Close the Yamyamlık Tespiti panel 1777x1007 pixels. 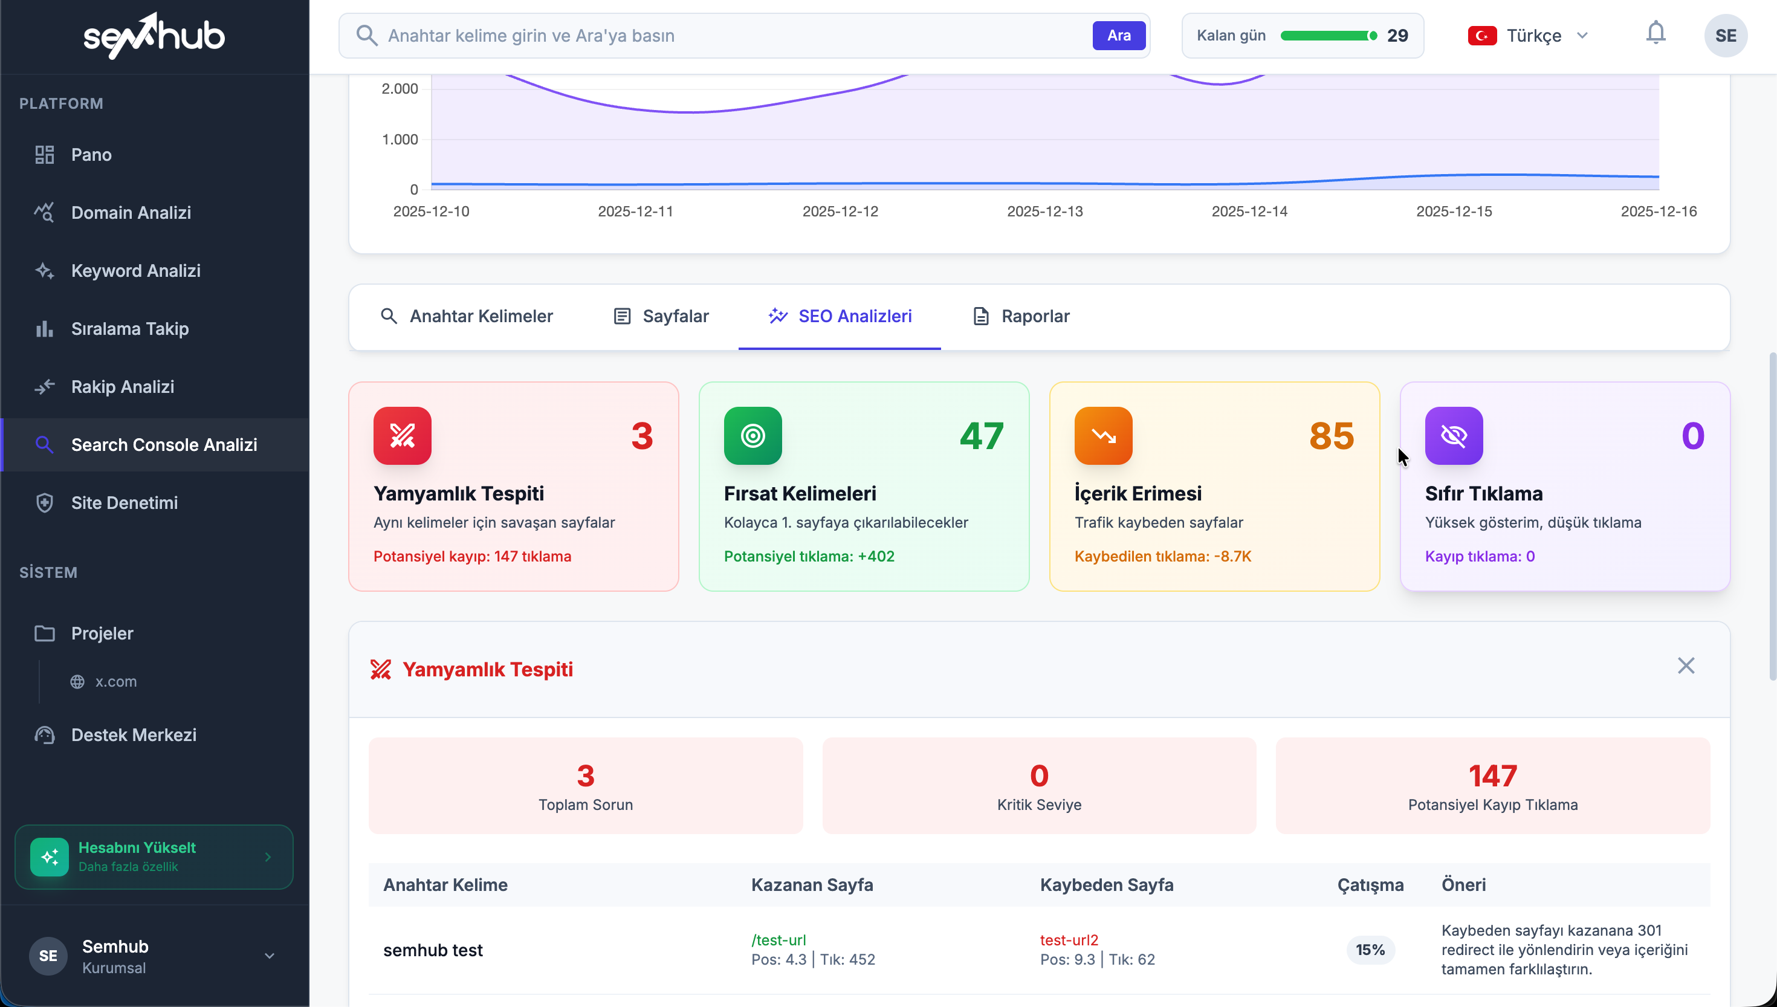(x=1686, y=666)
